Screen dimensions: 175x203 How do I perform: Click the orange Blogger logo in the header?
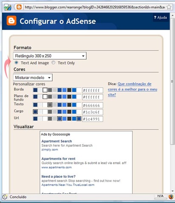(x=11, y=21)
